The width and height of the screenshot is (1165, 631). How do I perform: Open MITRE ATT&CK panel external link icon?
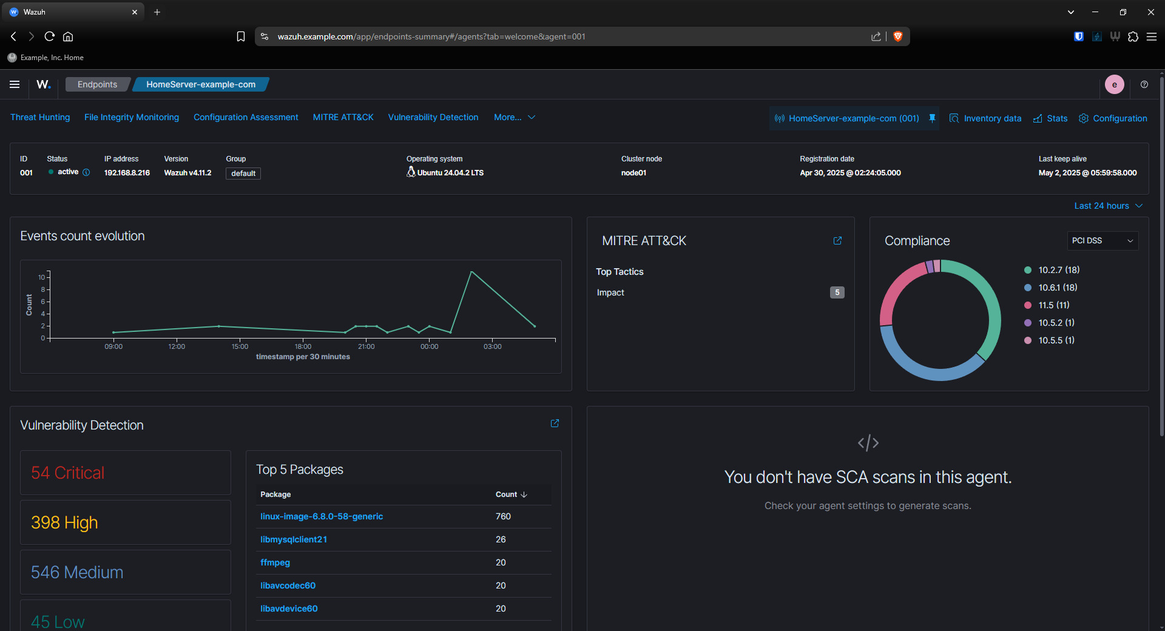tap(837, 241)
